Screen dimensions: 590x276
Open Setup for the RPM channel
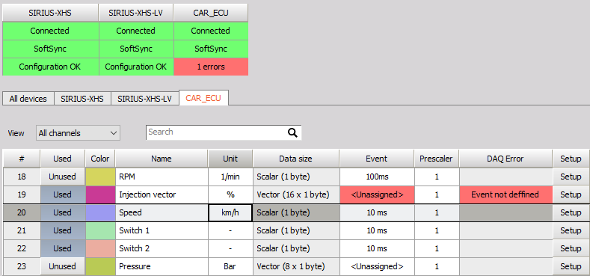click(571, 177)
